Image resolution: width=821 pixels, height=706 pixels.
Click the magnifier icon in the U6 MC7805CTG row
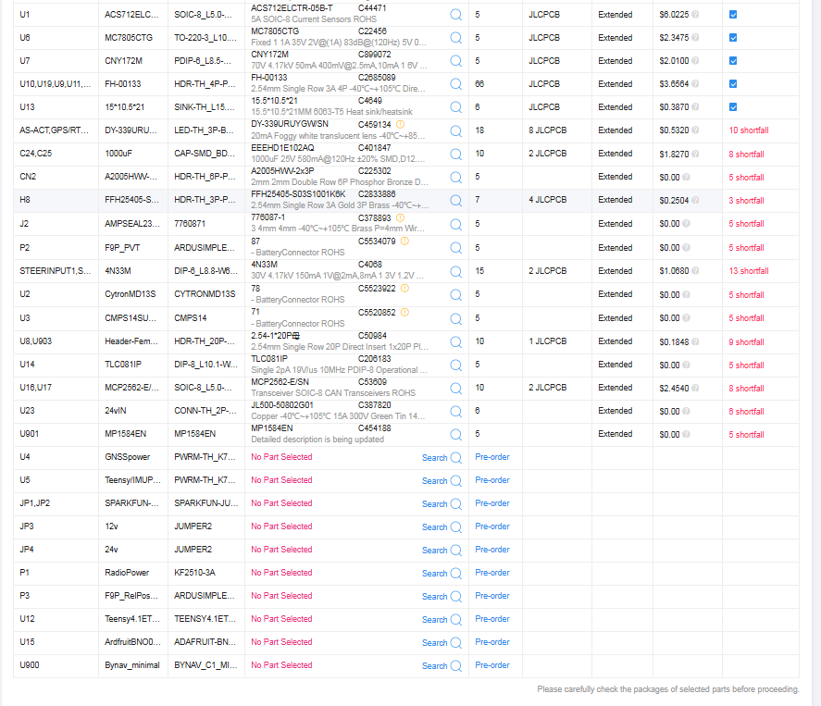456,38
